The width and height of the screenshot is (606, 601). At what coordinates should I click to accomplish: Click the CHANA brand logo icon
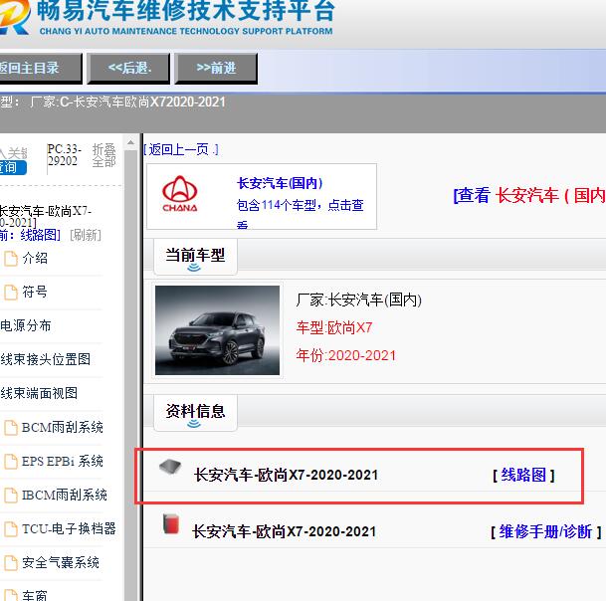click(180, 194)
